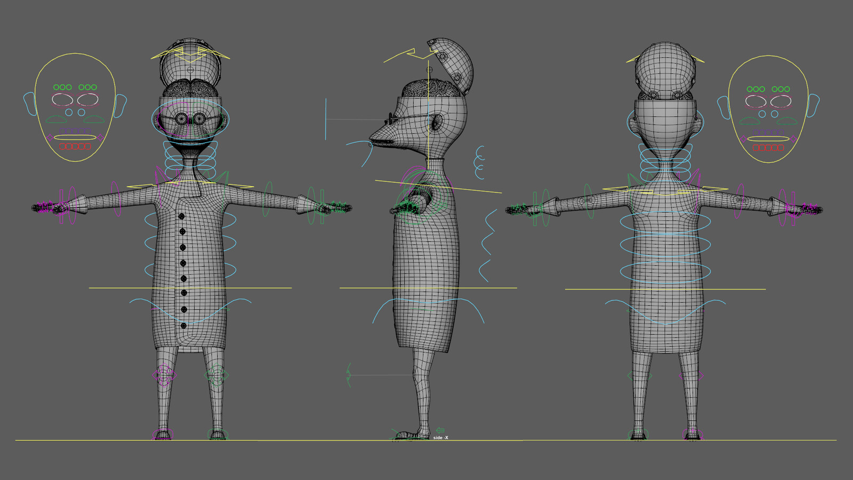Select right cyan nostril circle, back-view face panel
Image resolution: width=853 pixels, height=480 pixels.
point(775,114)
